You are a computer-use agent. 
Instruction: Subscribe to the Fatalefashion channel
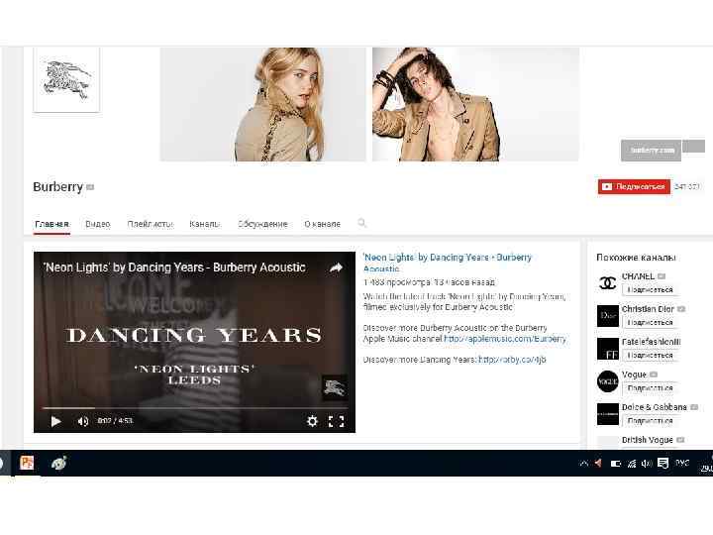650,356
